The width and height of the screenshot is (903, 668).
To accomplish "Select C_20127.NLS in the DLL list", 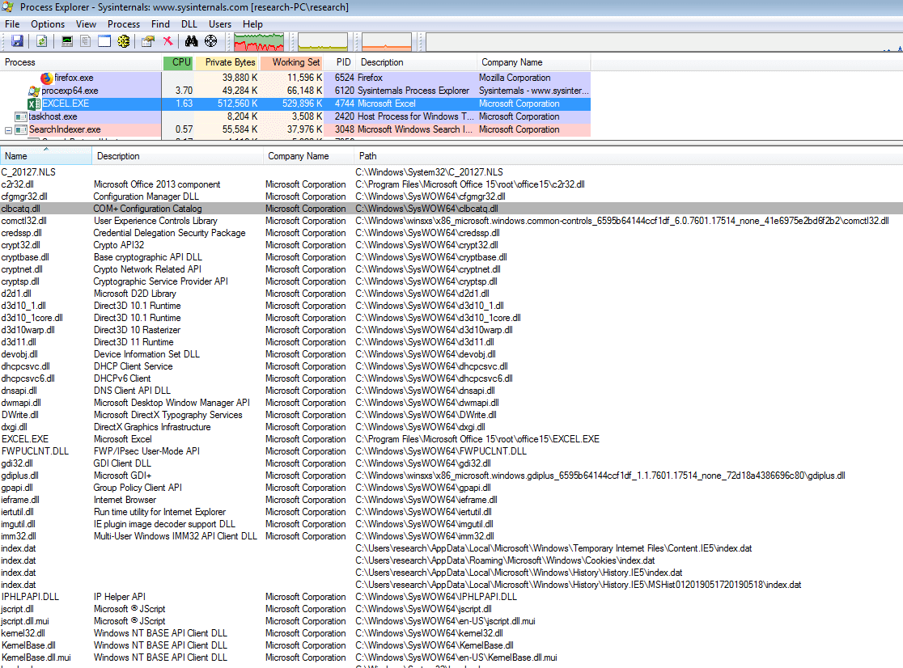I will 451,172.
